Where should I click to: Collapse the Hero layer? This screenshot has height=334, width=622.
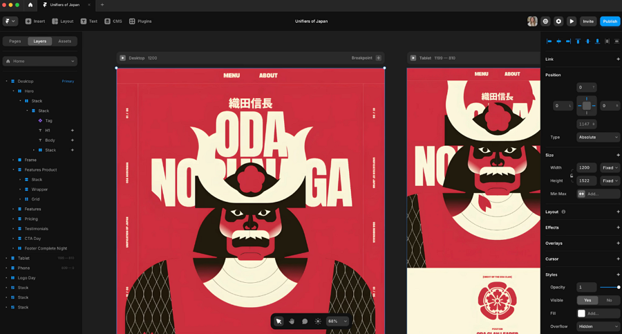coord(14,91)
